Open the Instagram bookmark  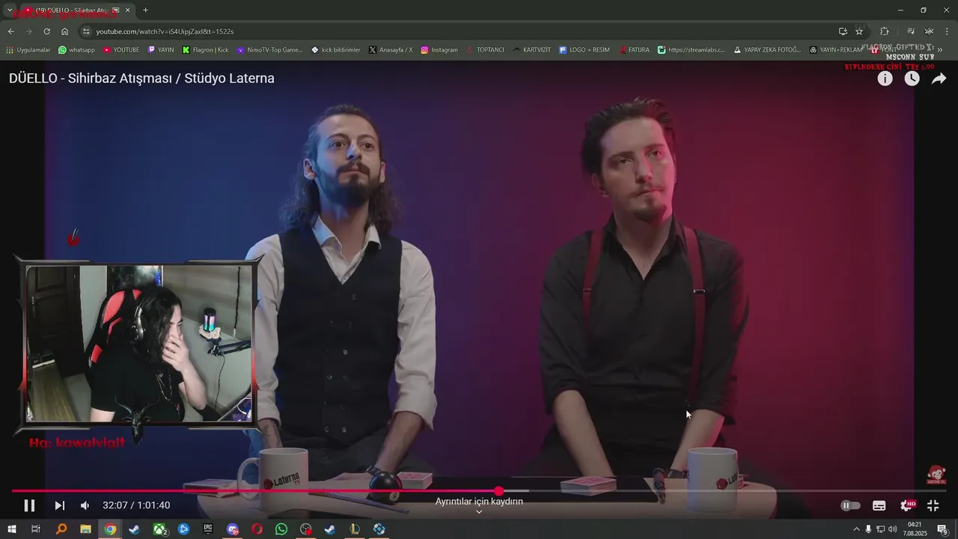(x=439, y=50)
